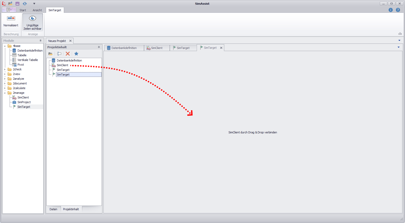
Task: Collapse the 2manage folder
Action: coord(5,93)
